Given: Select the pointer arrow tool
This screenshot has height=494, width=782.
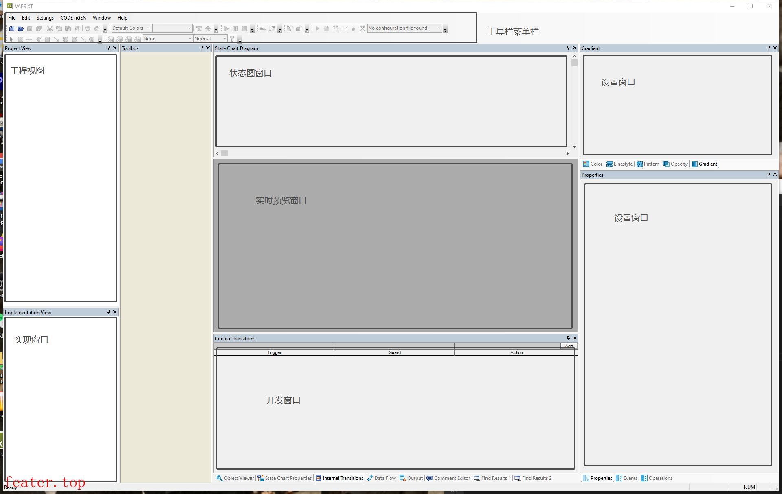Looking at the screenshot, I should [x=11, y=39].
